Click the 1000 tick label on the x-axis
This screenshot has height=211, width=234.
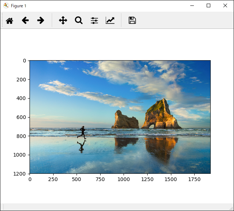point(124,180)
